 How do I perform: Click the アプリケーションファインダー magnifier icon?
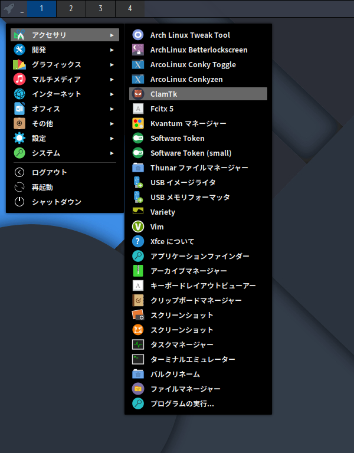pyautogui.click(x=138, y=256)
